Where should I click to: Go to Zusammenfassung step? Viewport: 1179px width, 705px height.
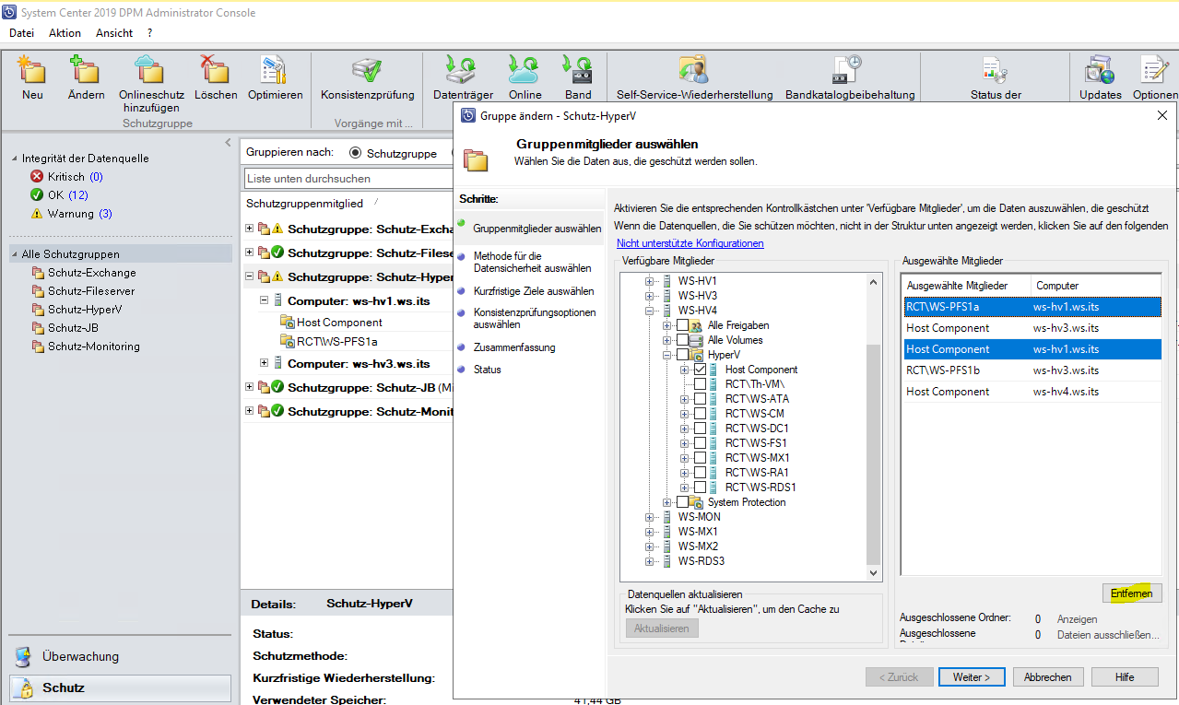click(x=514, y=347)
